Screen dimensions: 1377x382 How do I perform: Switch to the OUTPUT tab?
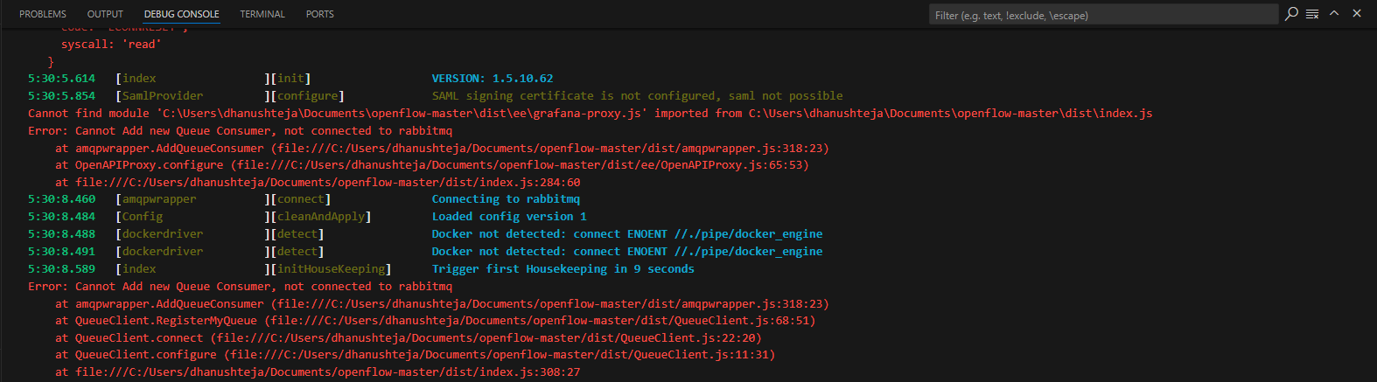coord(105,14)
